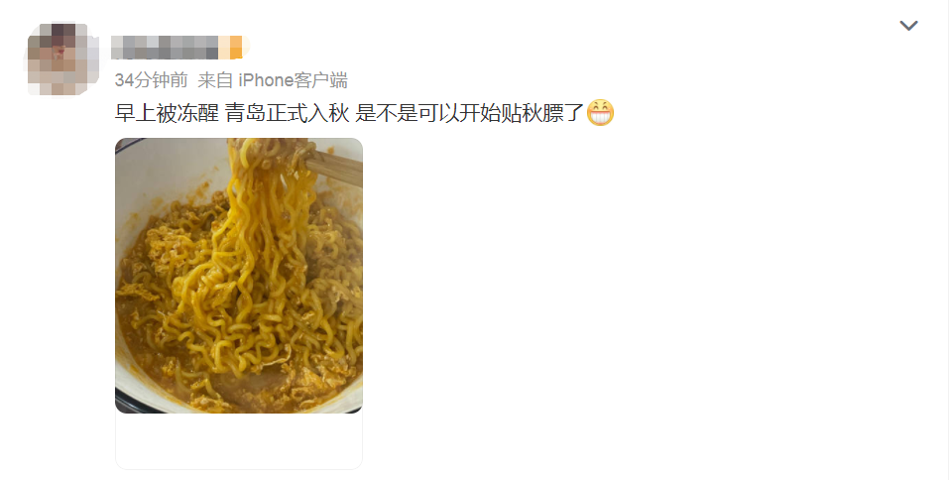The width and height of the screenshot is (949, 480).
Task: Click the blank card area below the photo
Action: (239, 440)
